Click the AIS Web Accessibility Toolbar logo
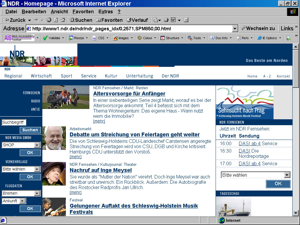Image resolution: width=300 pixels, height=225 pixels. pos(19,38)
